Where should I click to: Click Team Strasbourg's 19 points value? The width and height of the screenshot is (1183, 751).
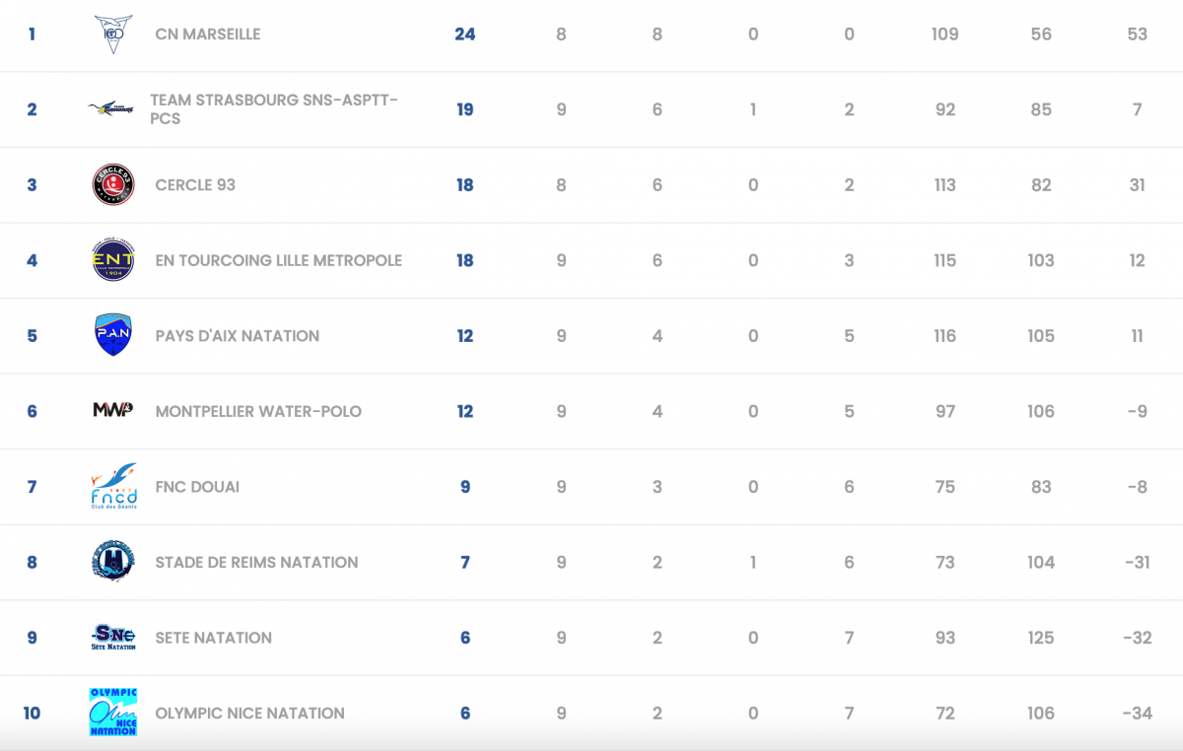point(465,109)
